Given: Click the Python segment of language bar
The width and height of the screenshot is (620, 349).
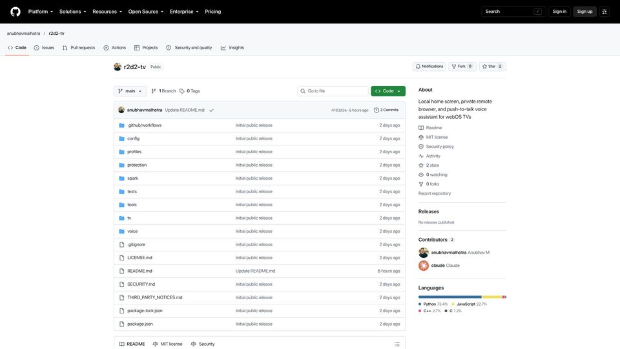Looking at the screenshot, I should click(x=450, y=297).
